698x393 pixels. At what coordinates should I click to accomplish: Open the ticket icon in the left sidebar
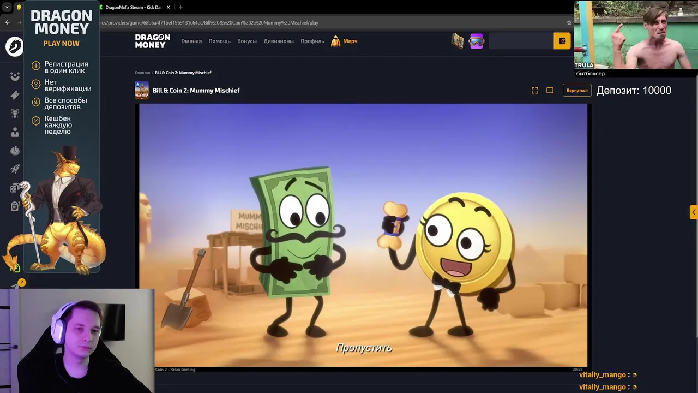coord(15,95)
